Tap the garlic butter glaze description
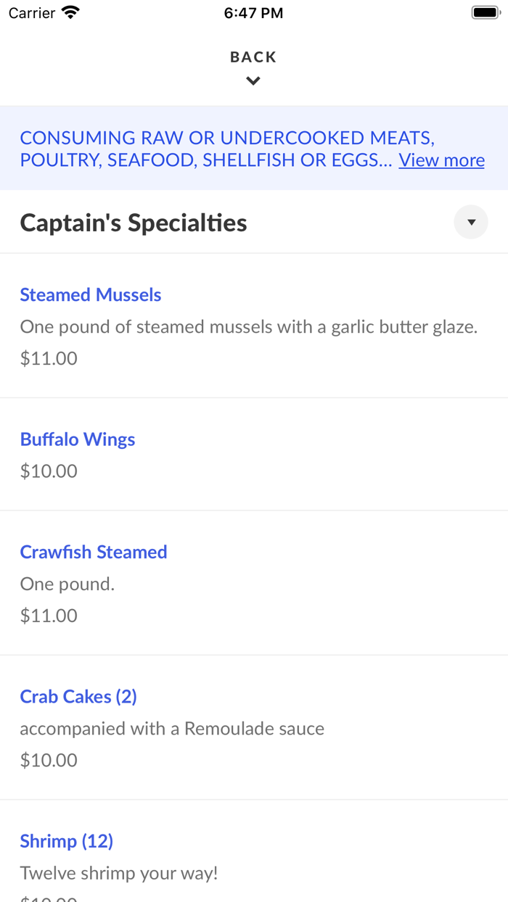Viewport: 508px width, 902px height. 249,326
